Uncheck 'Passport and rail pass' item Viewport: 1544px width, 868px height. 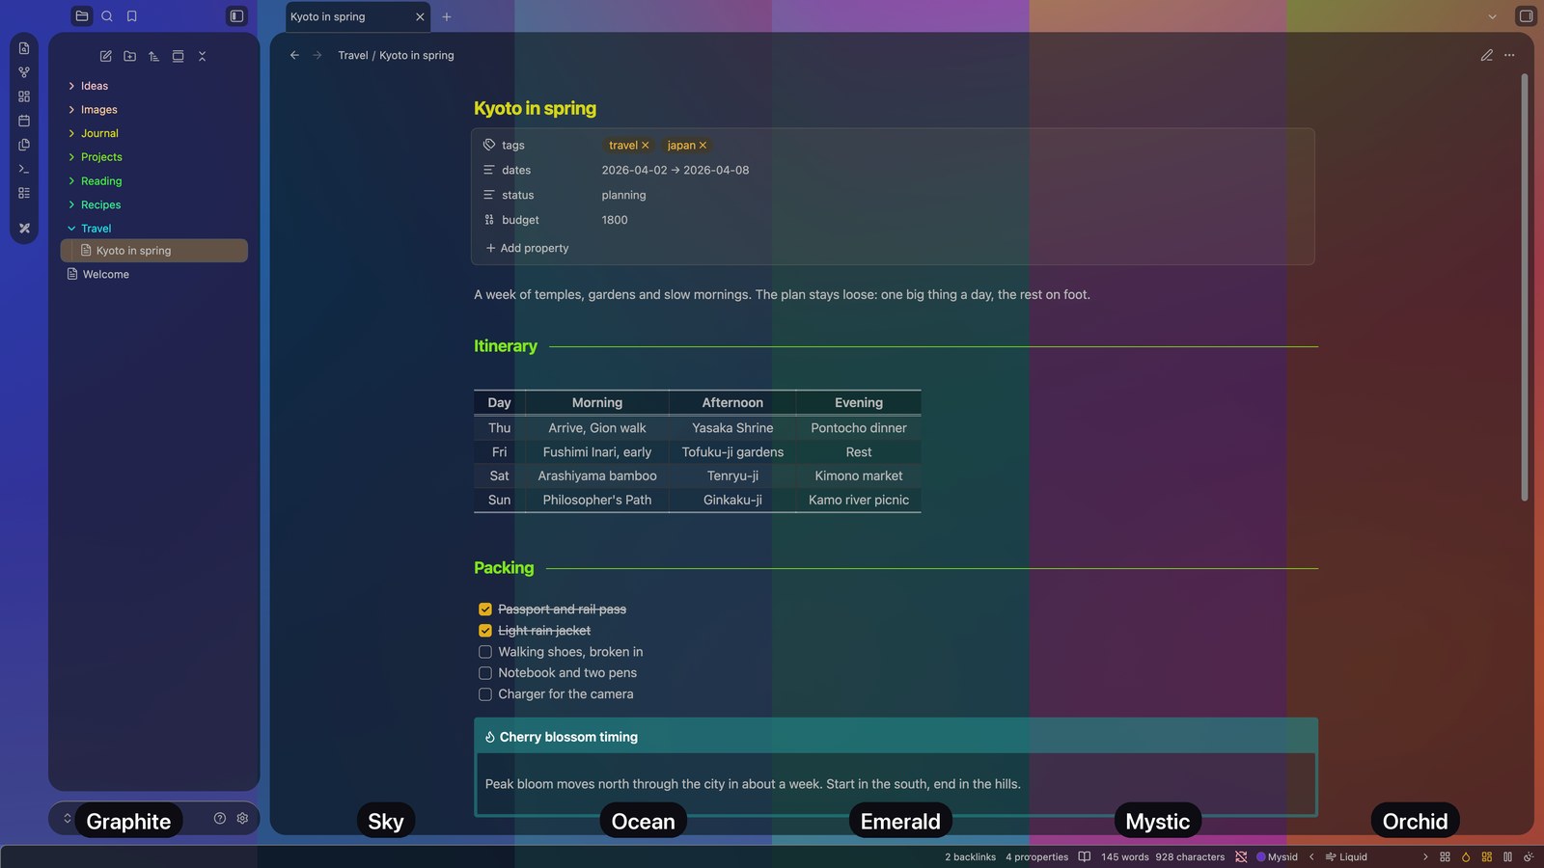[485, 610]
